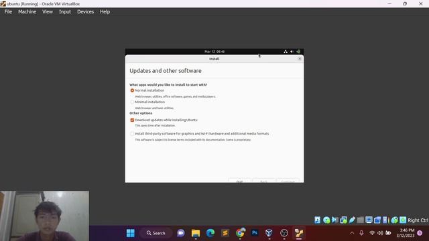Toggle Download updates while installing Ubuntu
The height and width of the screenshot is (241, 429).
point(132,120)
